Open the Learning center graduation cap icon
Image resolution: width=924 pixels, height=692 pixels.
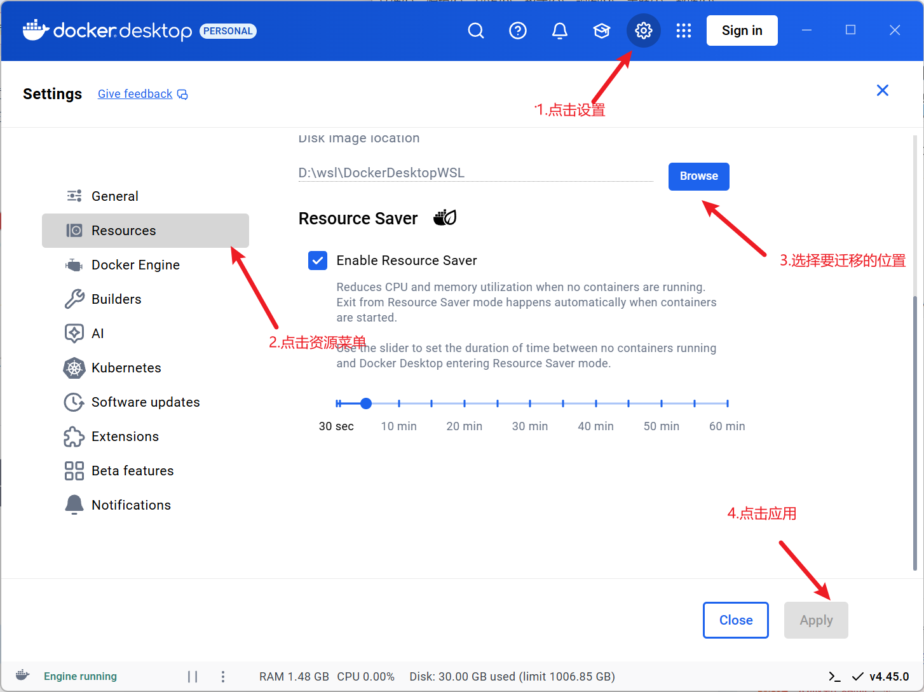pyautogui.click(x=602, y=31)
